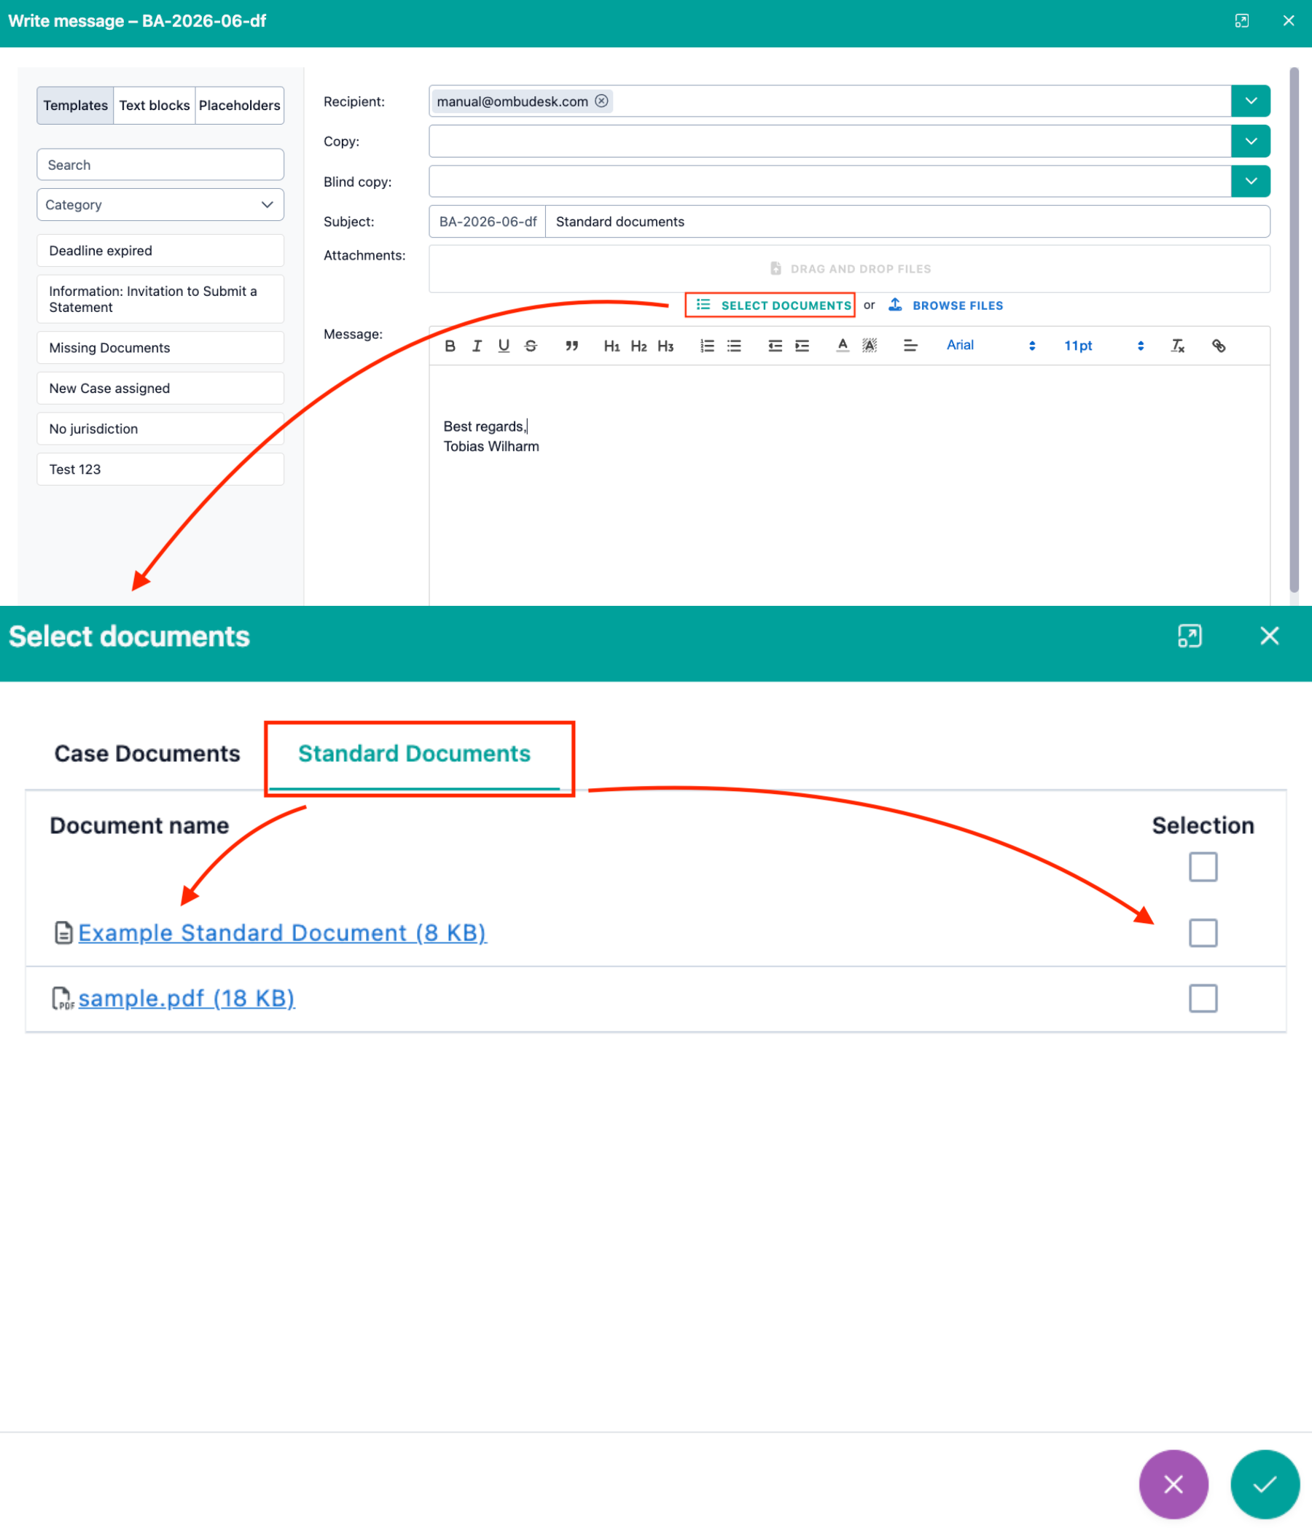Image resolution: width=1312 pixels, height=1531 pixels.
Task: Open the text background color picker
Action: (870, 346)
